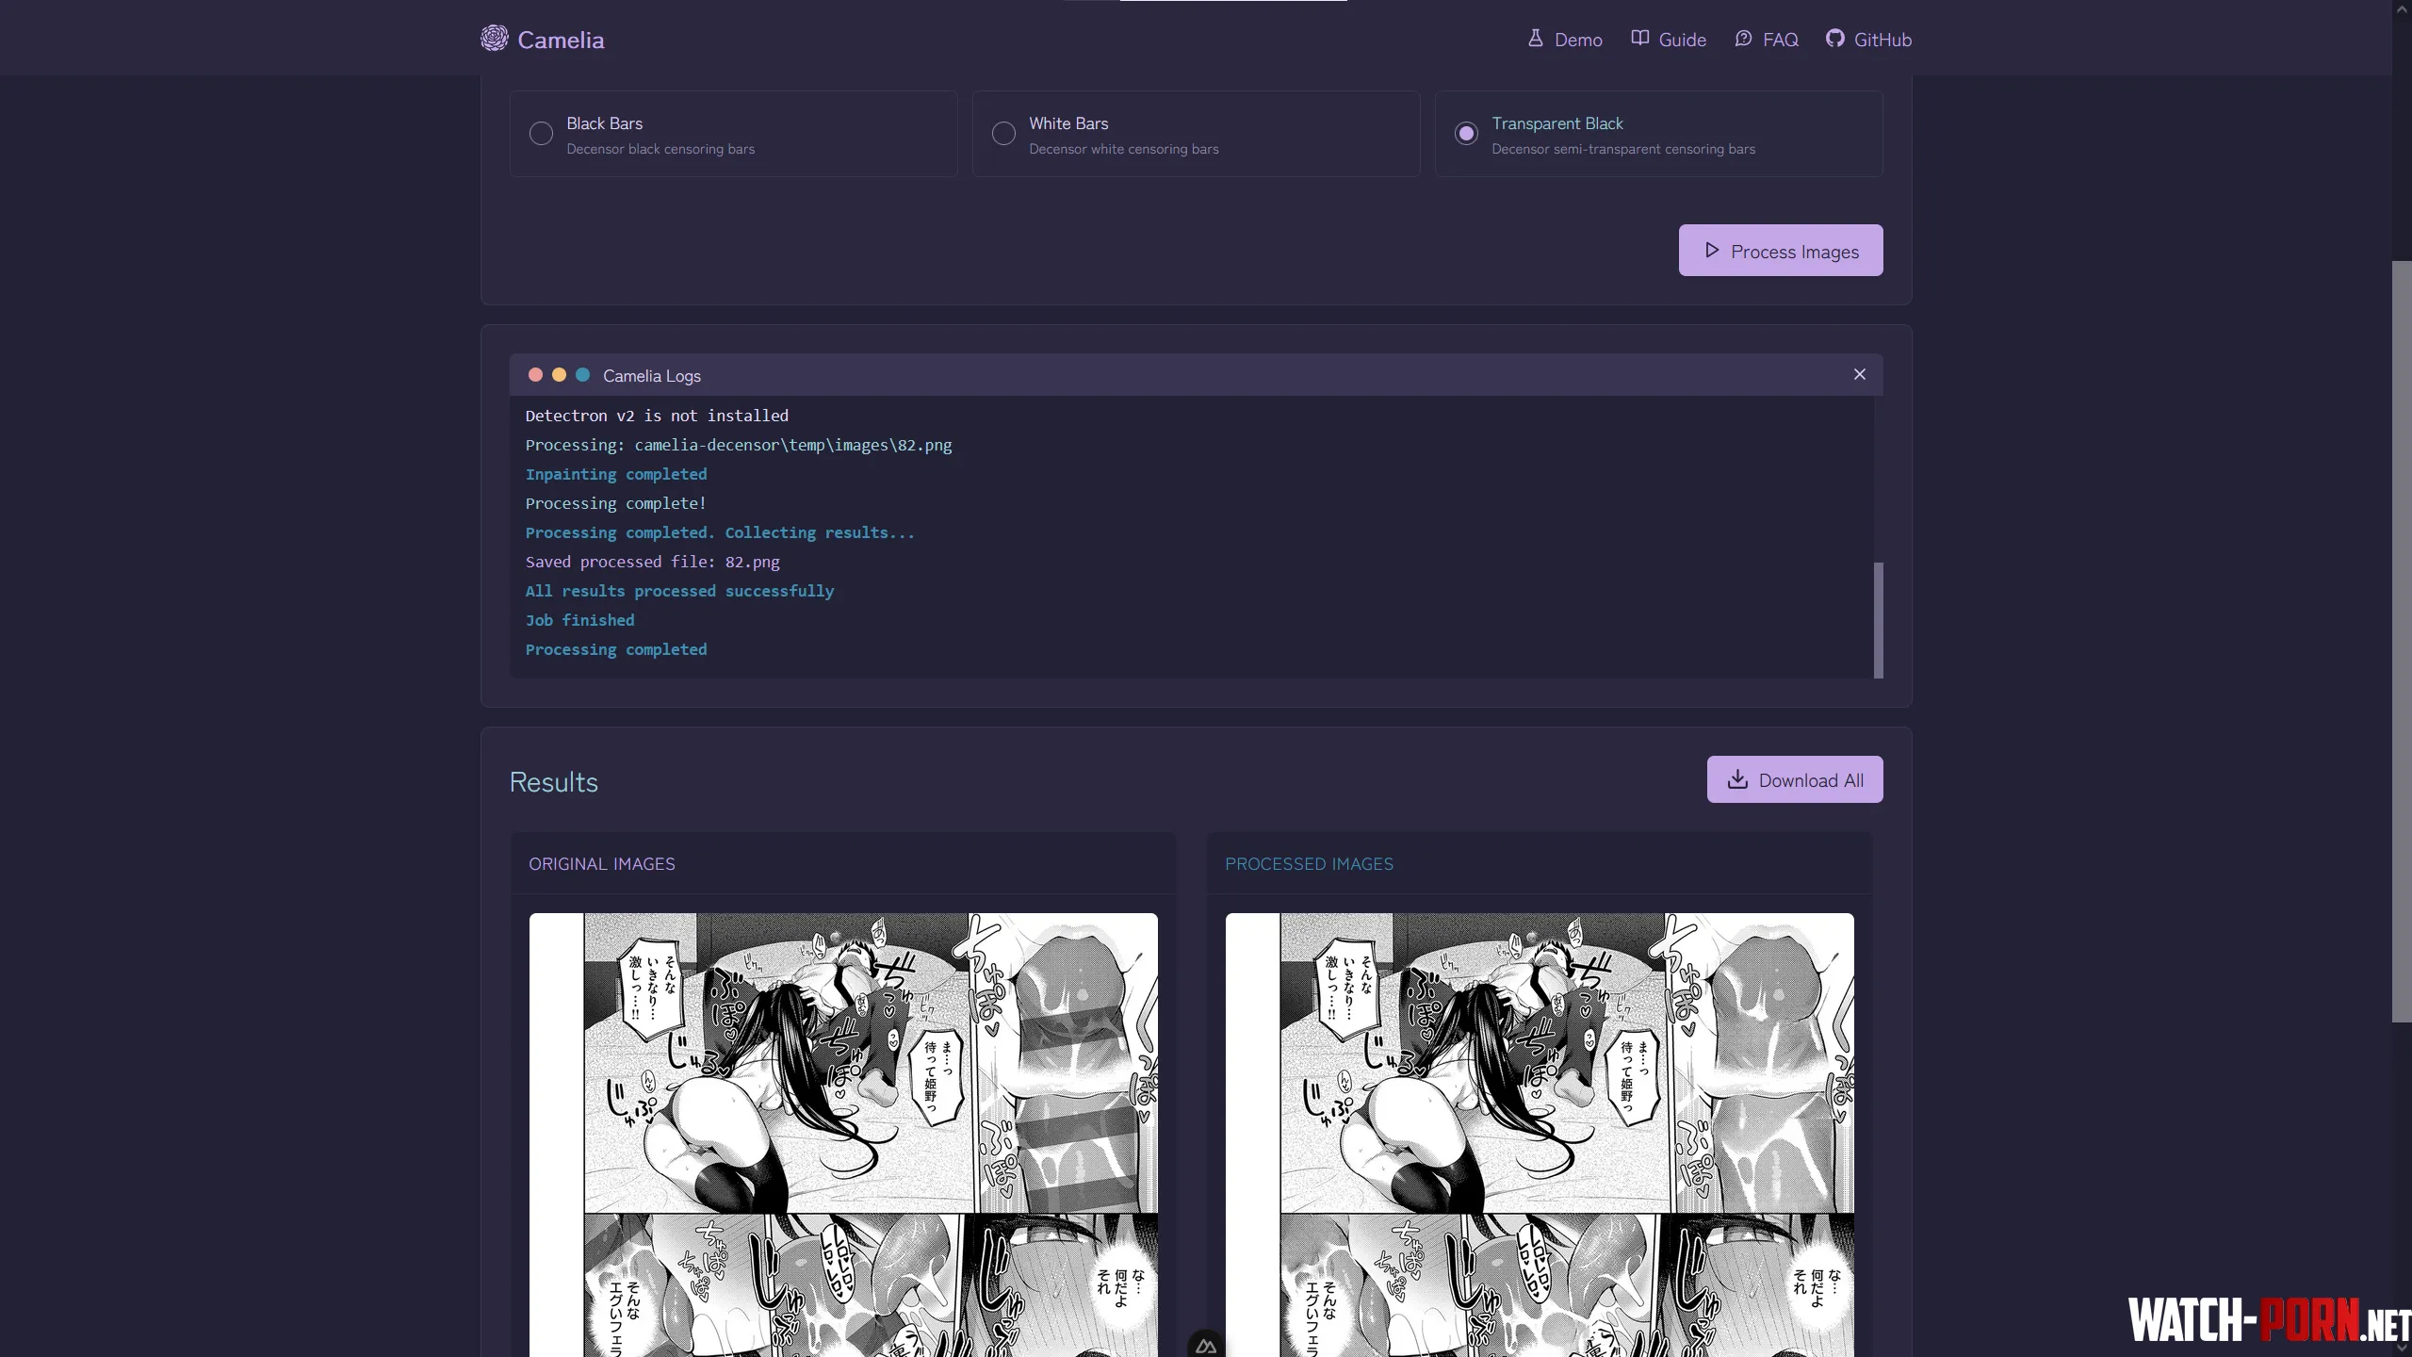2412x1357 pixels.
Task: Click the Download All button
Action: point(1794,779)
